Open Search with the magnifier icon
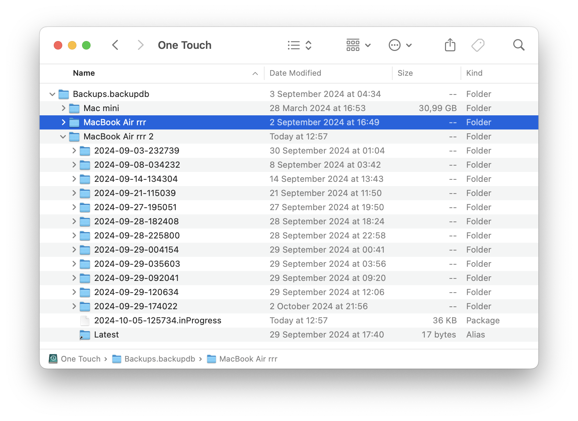Image resolution: width=578 pixels, height=421 pixels. pos(519,45)
